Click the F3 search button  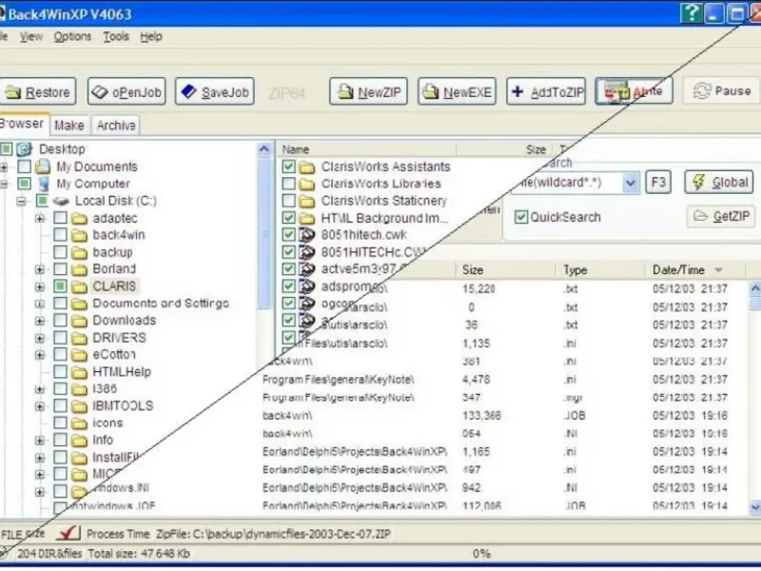pyautogui.click(x=658, y=182)
